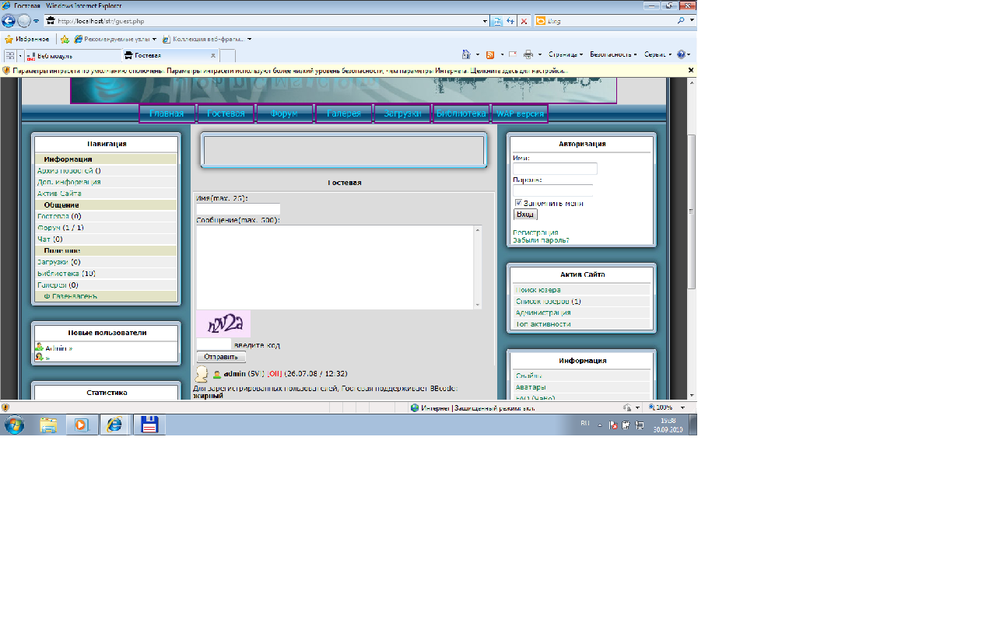Open Библиотека in the site menu
Viewport: 996px width, 622px height.
[x=461, y=114]
